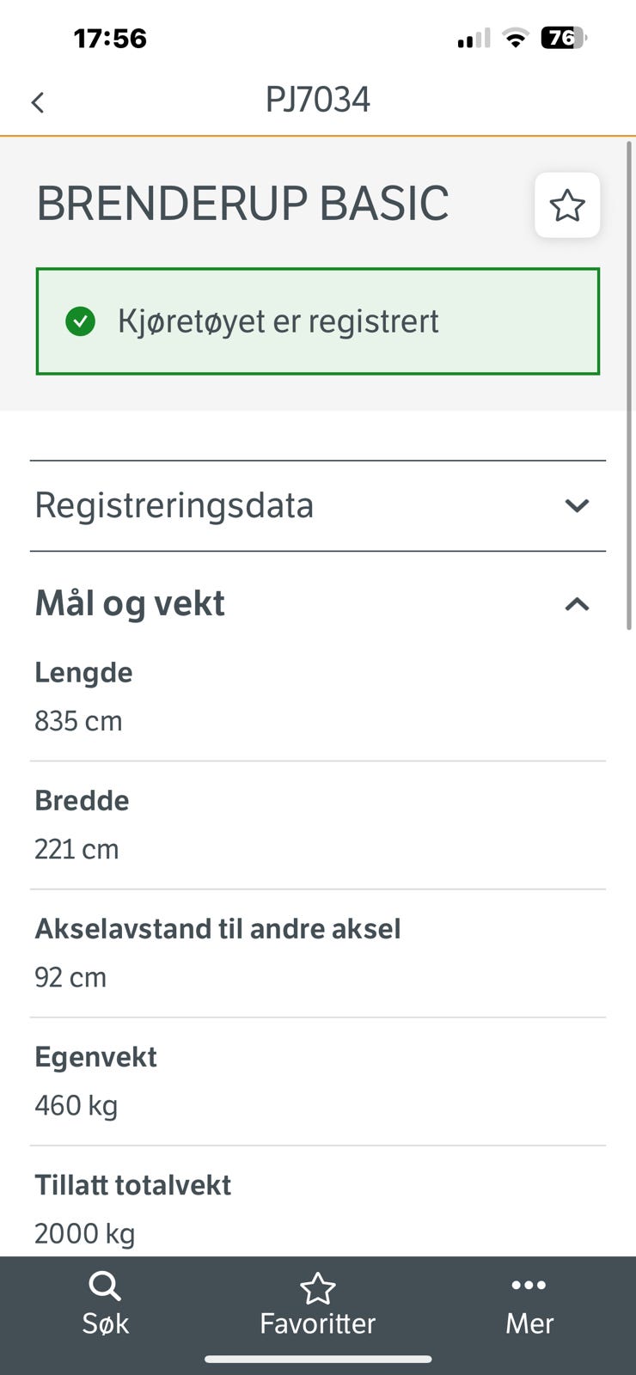
Task: Tap the back arrow icon
Action: pyautogui.click(x=38, y=103)
